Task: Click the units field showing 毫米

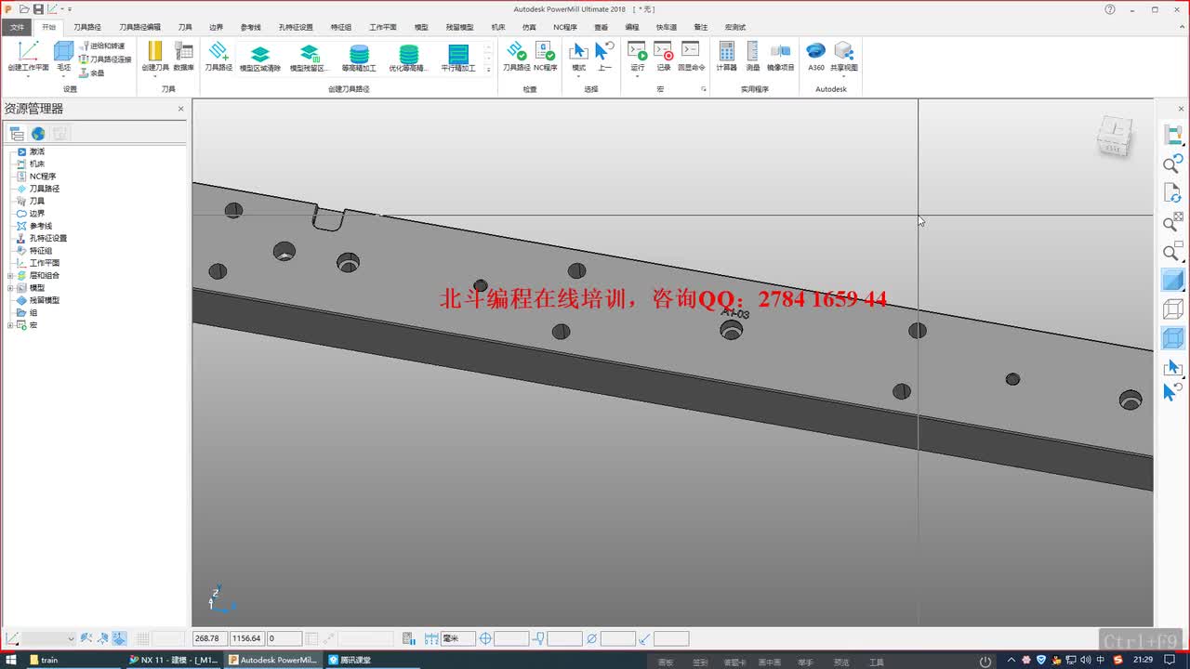Action: click(458, 638)
